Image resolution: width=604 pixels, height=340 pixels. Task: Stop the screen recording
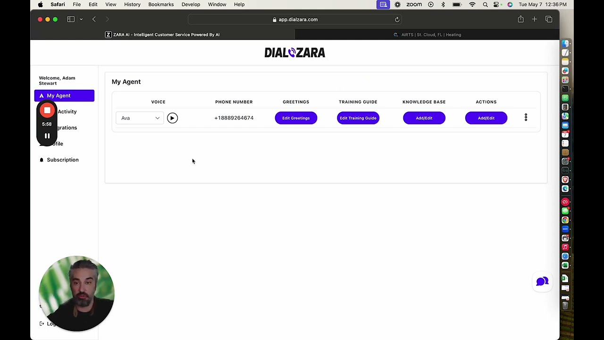tap(47, 110)
